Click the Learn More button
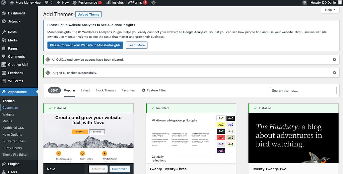 [x=137, y=45]
